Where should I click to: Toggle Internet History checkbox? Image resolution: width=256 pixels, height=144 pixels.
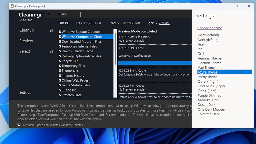click(x=60, y=76)
